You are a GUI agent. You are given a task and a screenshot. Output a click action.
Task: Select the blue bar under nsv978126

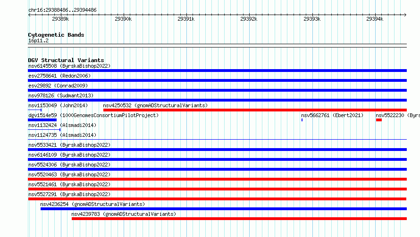217,100
